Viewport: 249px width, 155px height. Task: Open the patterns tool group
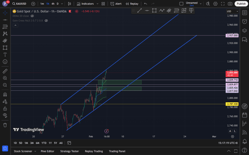[5, 33]
